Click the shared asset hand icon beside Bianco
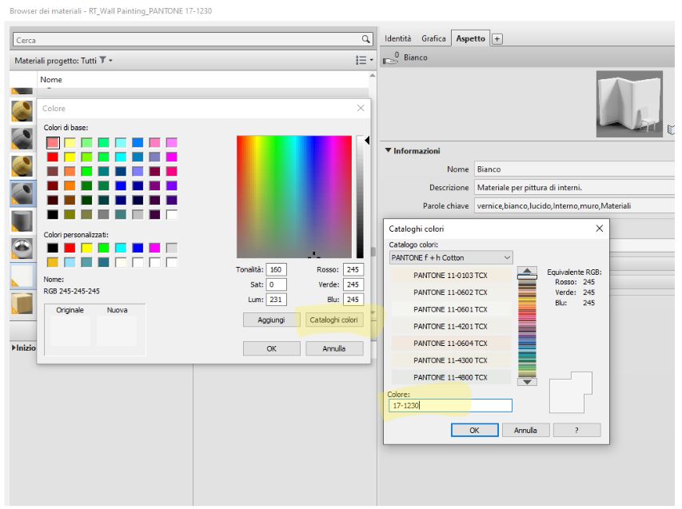 (391, 58)
